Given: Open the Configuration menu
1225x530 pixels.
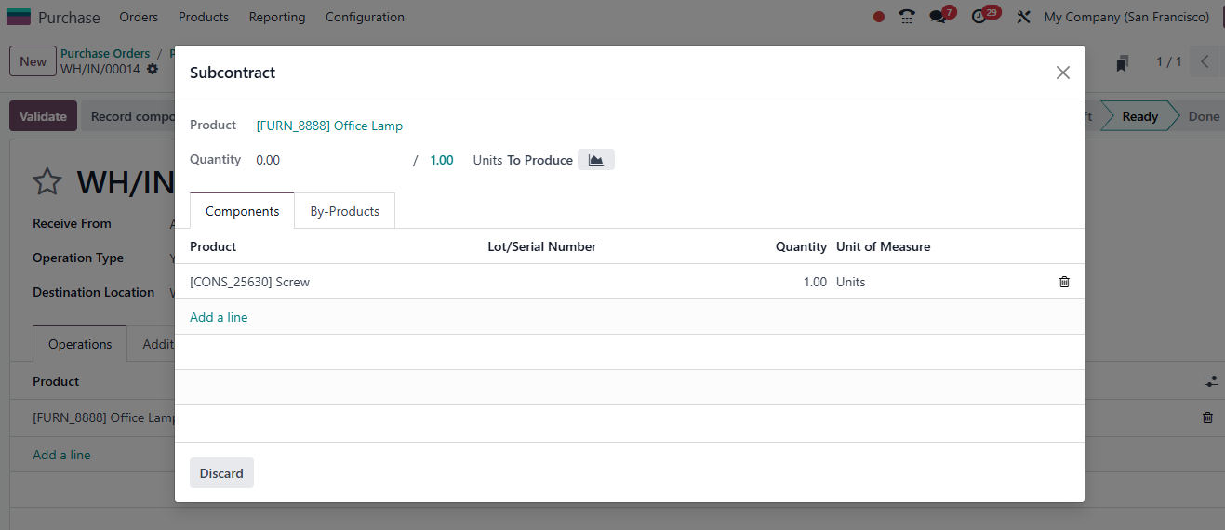Looking at the screenshot, I should (365, 17).
